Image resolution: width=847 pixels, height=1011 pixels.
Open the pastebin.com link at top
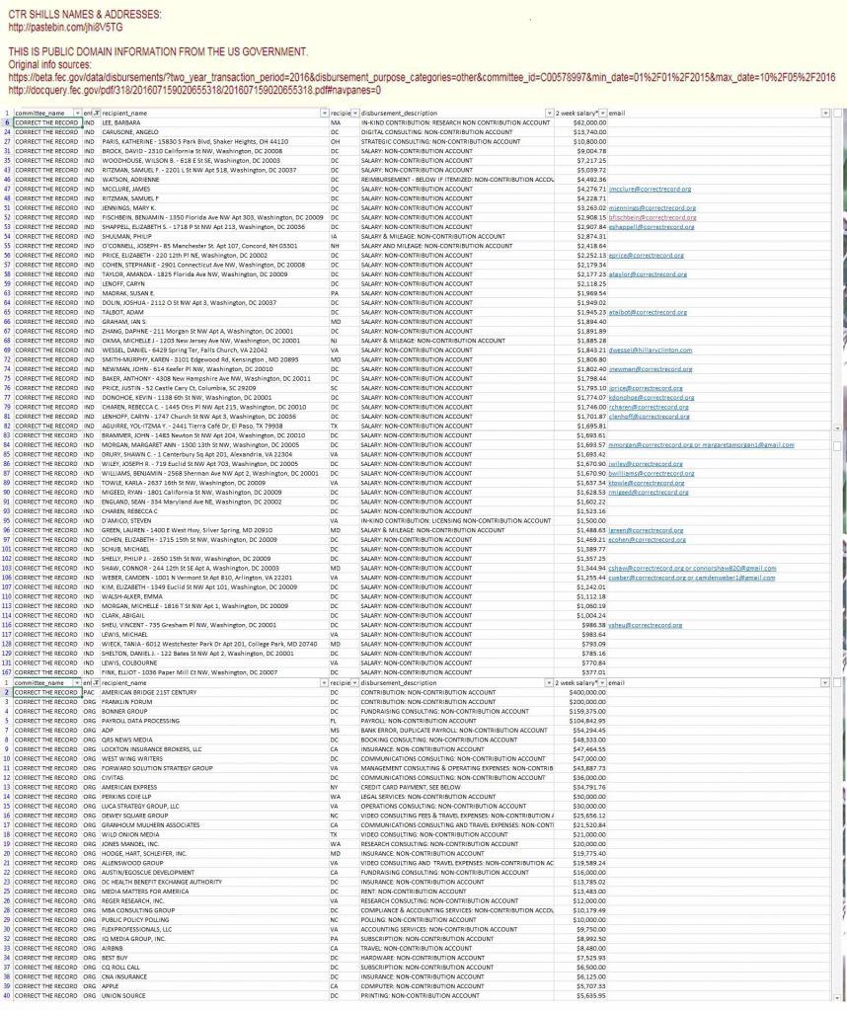[x=66, y=27]
